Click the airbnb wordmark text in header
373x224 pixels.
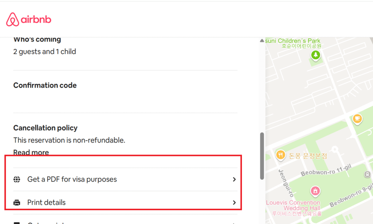pyautogui.click(x=36, y=19)
